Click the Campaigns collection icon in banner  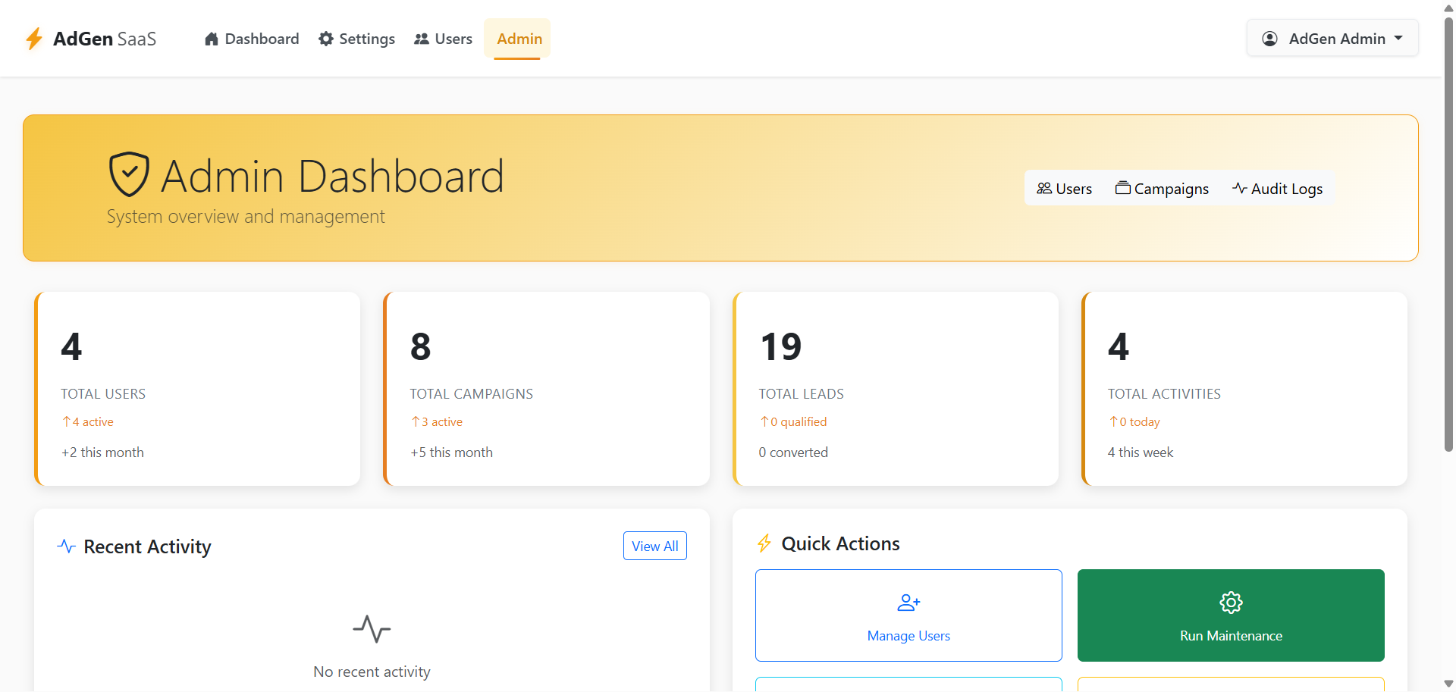pos(1123,188)
